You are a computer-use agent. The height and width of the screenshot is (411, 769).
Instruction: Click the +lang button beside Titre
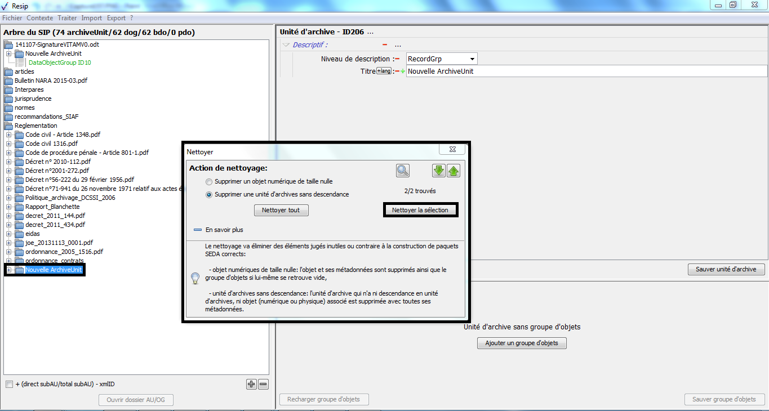click(x=384, y=71)
